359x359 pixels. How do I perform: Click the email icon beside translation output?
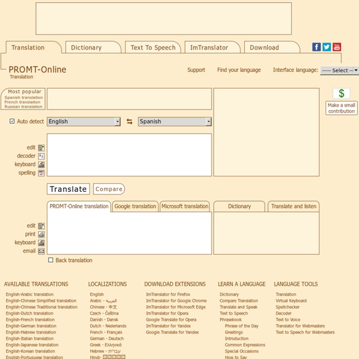pyautogui.click(x=41, y=251)
